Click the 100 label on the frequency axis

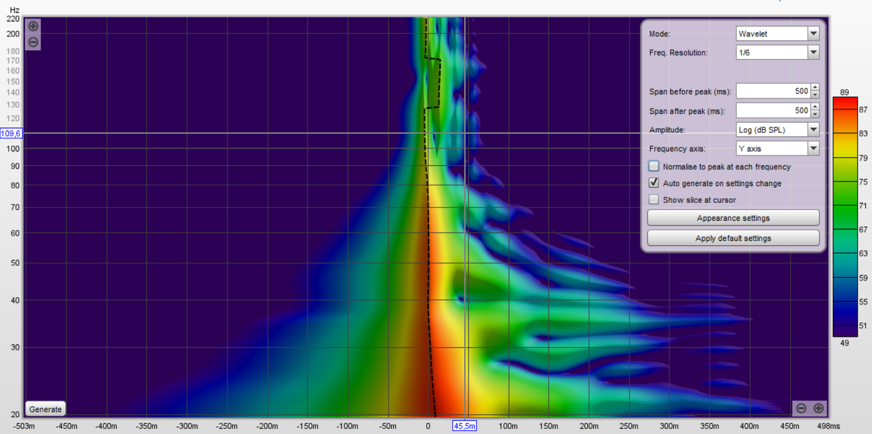14,149
